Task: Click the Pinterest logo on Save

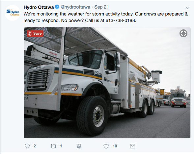Action: point(30,33)
